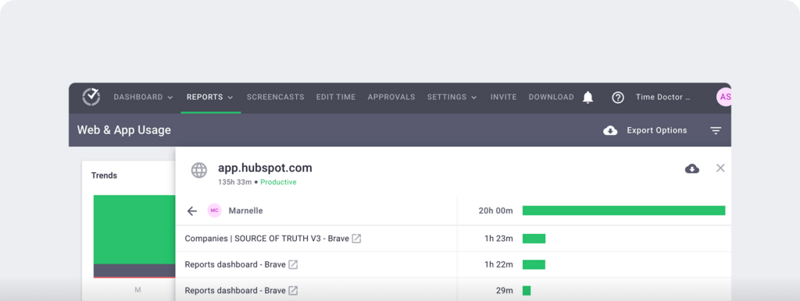Image resolution: width=800 pixels, height=301 pixels.
Task: Expand the Reports menu
Action: [x=210, y=97]
